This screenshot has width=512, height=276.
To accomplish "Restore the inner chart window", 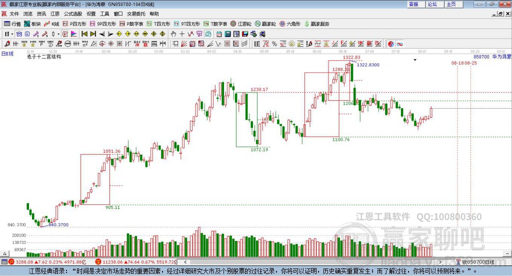I will (500, 14).
